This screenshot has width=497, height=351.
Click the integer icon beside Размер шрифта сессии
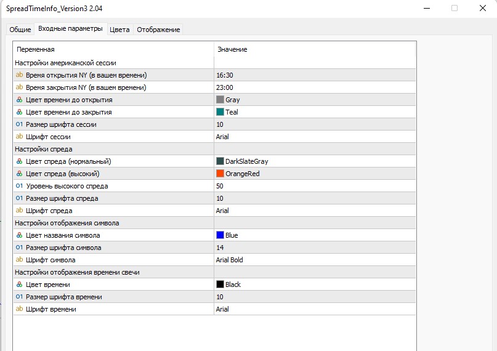(x=19, y=124)
